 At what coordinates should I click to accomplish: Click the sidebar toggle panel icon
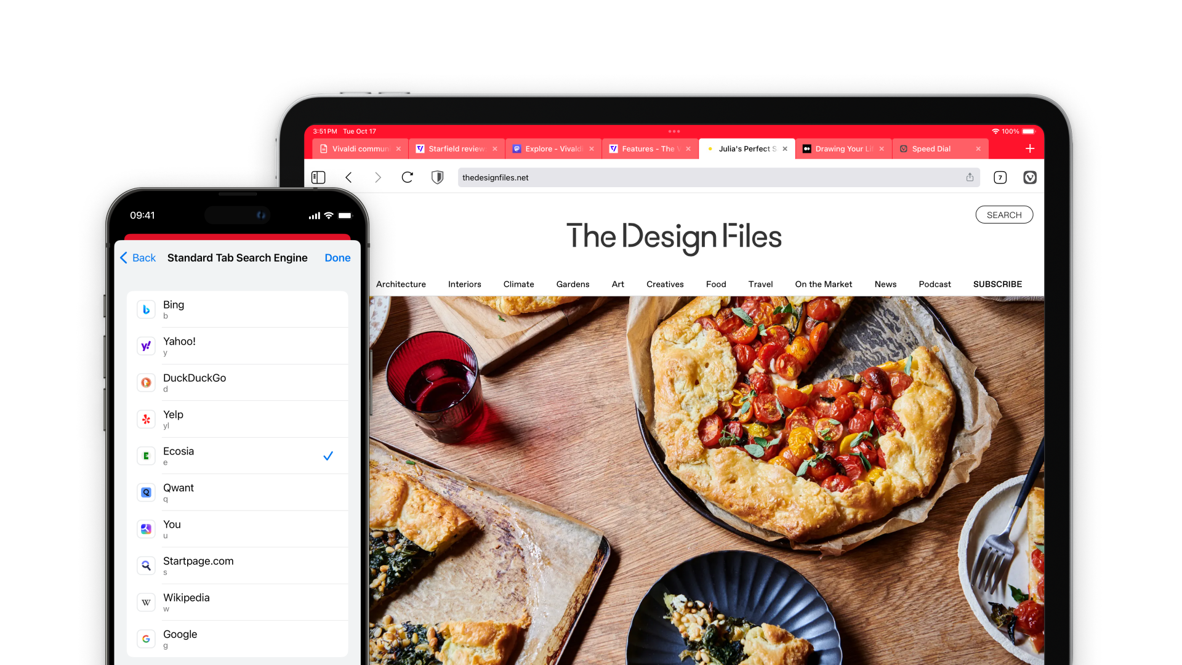pos(318,177)
